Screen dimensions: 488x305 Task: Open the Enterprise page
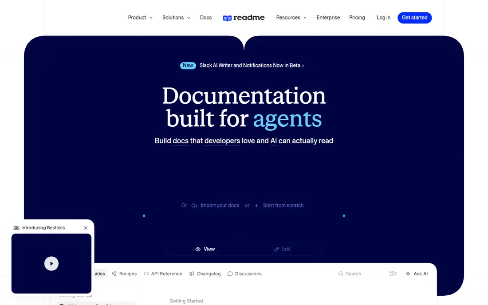coord(328,18)
